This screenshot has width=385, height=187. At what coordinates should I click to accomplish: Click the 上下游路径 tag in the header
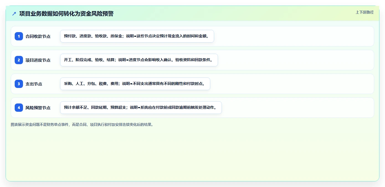[x=365, y=12]
